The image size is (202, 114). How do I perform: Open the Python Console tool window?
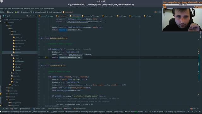pos(80,109)
